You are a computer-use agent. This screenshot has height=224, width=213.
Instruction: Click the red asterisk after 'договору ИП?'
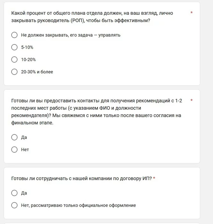point(154,178)
